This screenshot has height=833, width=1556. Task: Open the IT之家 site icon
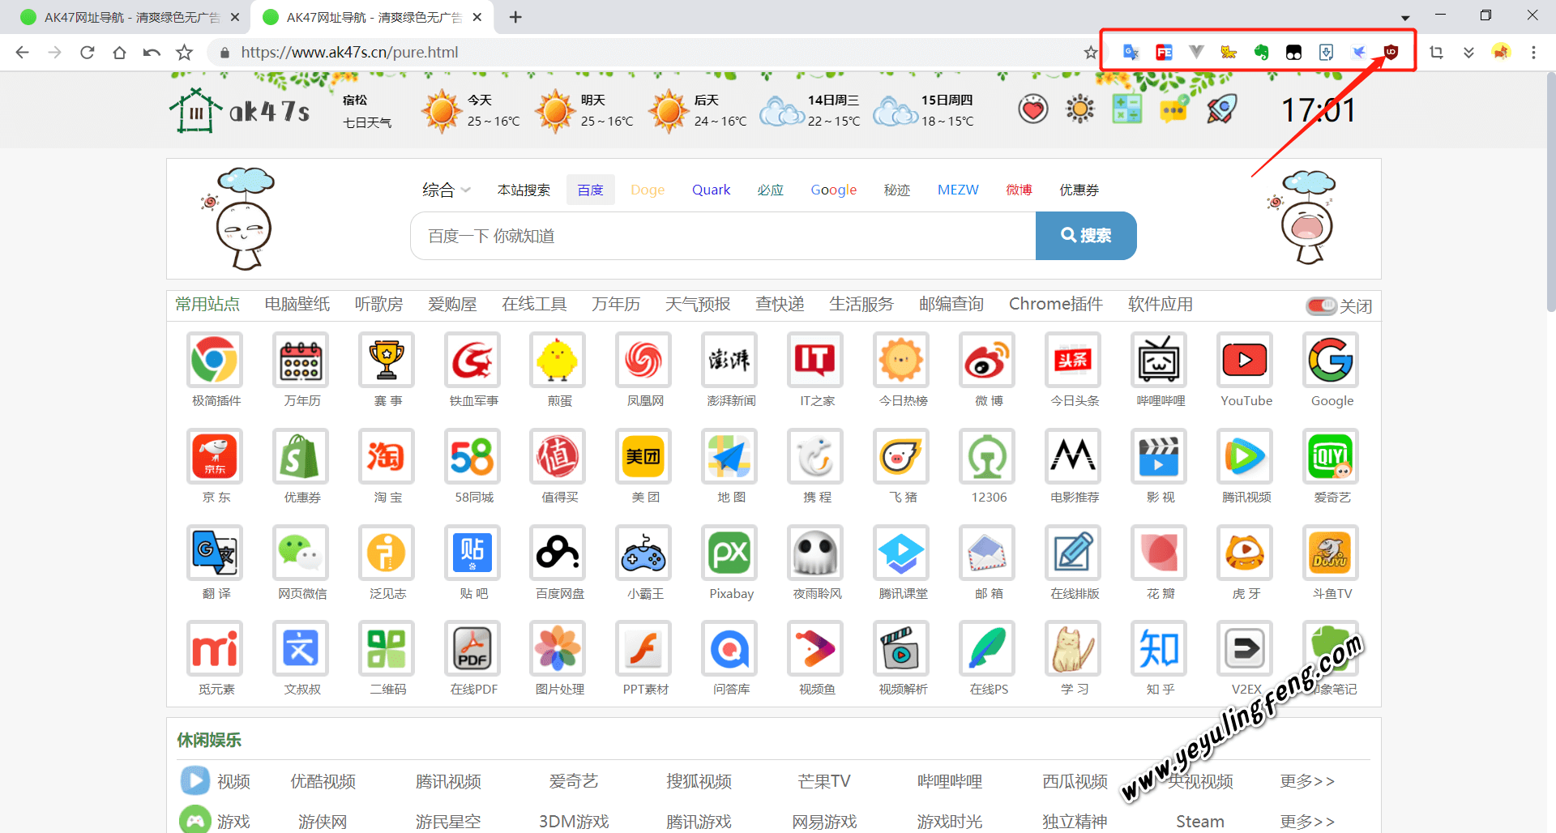pos(815,360)
